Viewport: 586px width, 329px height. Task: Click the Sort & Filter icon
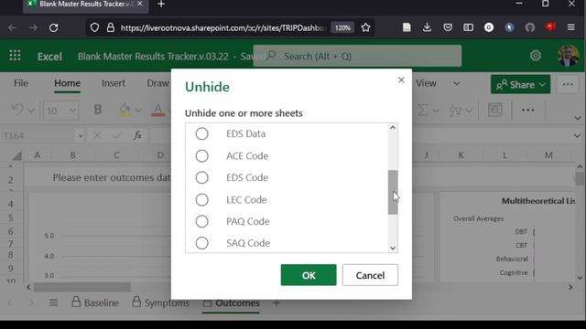click(455, 110)
